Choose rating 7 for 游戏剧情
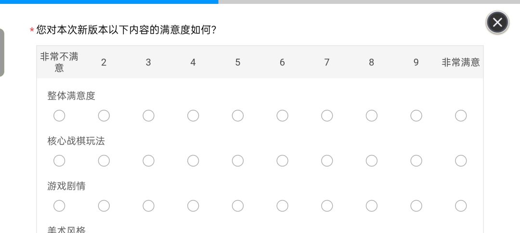Image resolution: width=520 pixels, height=233 pixels. pyautogui.click(x=327, y=206)
